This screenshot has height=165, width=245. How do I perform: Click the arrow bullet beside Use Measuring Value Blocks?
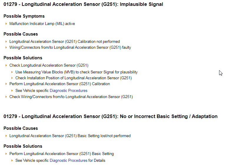coord(12,72)
